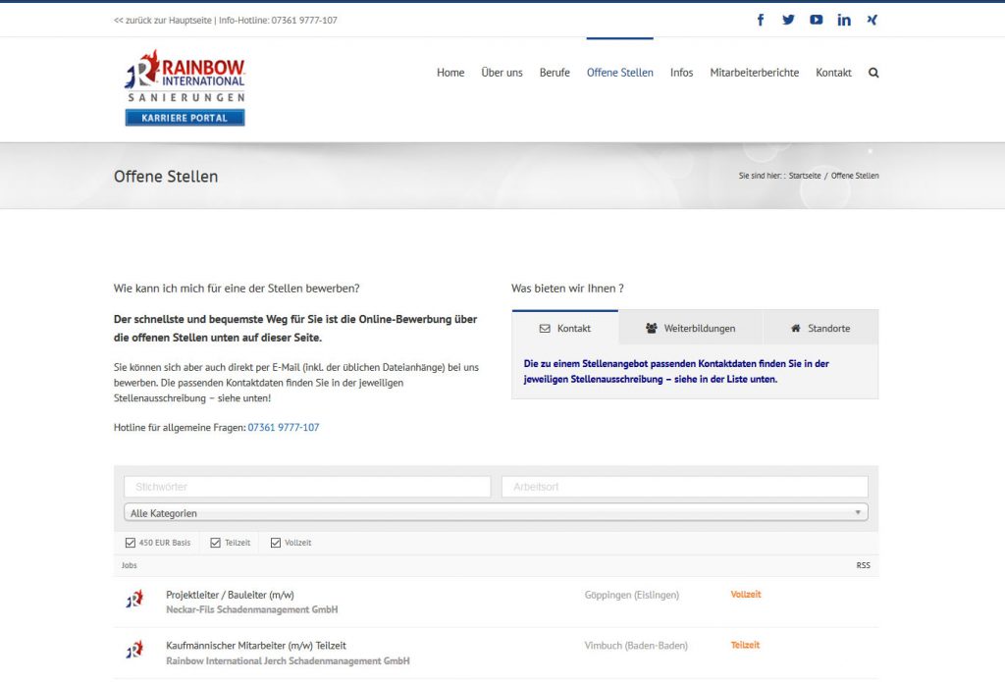The width and height of the screenshot is (1005, 682).
Task: Toggle the Teilzeit filter checkbox
Action: point(215,543)
